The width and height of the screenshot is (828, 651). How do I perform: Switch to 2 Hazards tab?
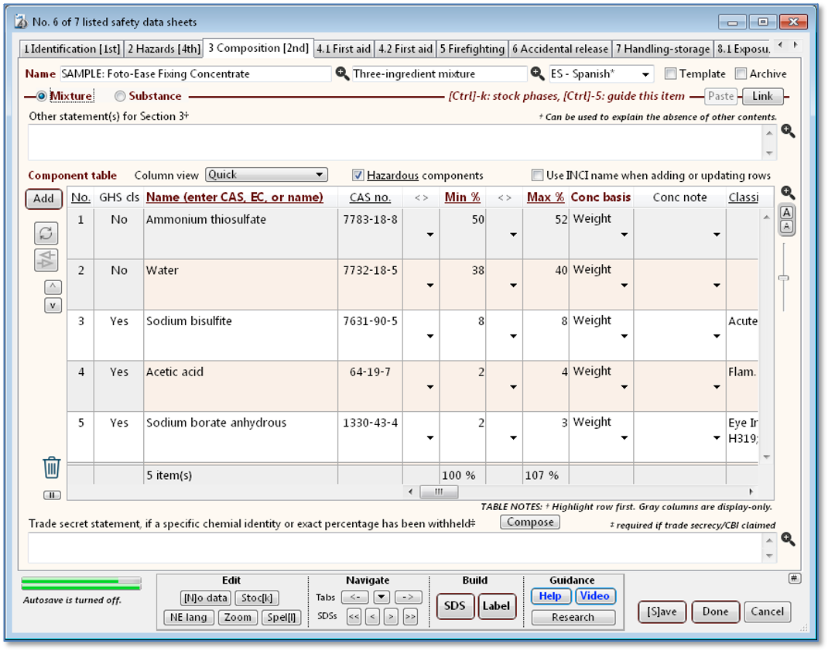[164, 49]
